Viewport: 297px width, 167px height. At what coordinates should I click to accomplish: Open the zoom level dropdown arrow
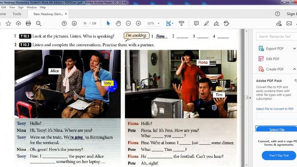point(159,24)
